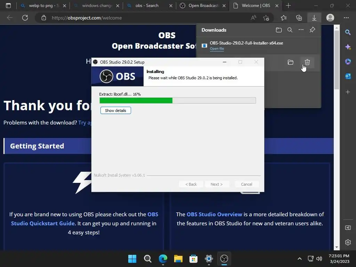The height and width of the screenshot is (267, 356).
Task: Click Back button in OBS setup
Action: tap(191, 184)
